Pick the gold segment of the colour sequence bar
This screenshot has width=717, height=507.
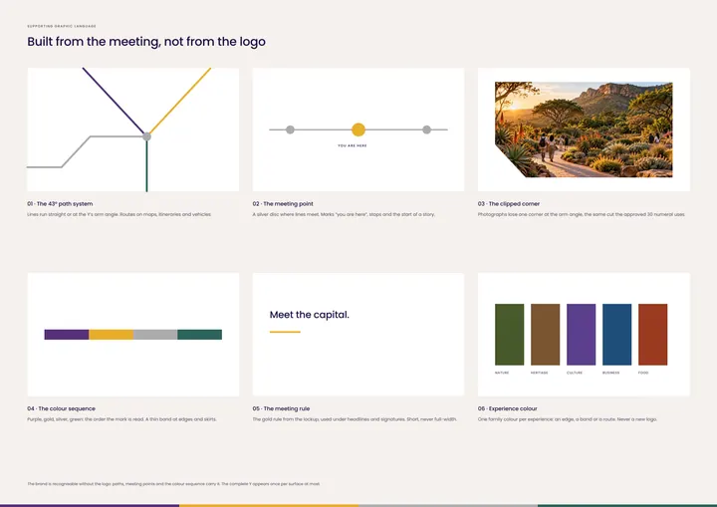(112, 335)
